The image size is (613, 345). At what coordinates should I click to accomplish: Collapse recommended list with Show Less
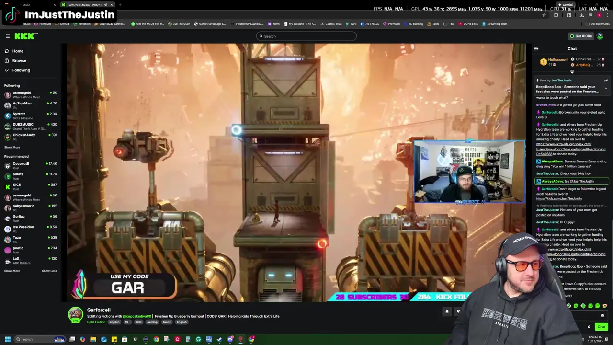(49, 271)
